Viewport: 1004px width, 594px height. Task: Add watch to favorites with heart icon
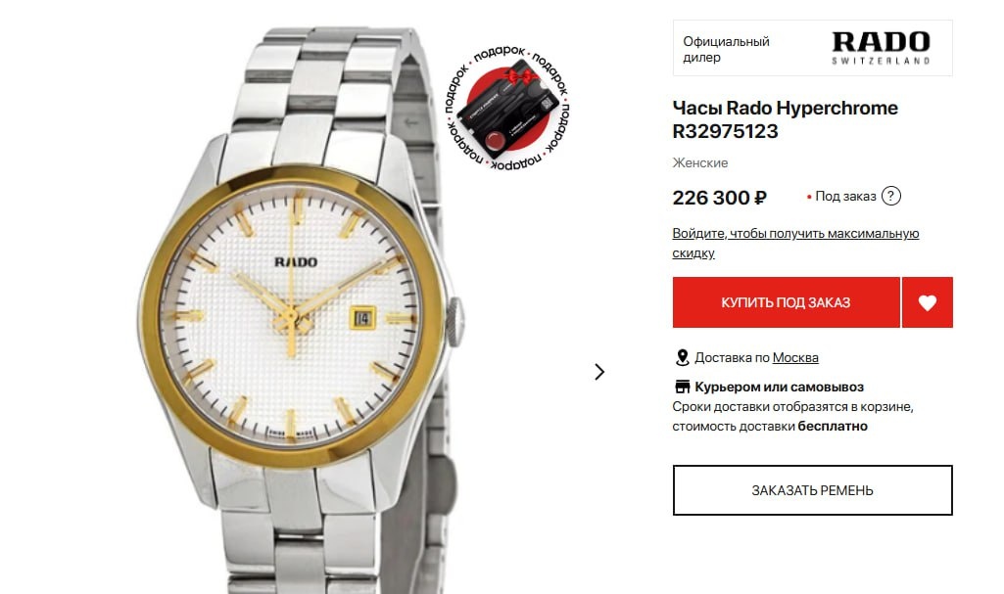[928, 302]
